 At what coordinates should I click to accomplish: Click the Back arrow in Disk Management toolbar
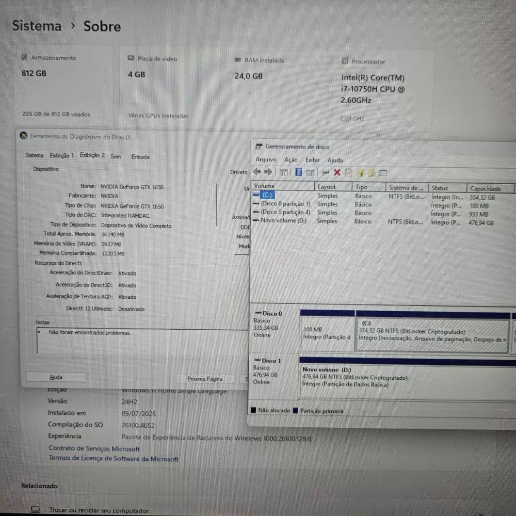257,172
